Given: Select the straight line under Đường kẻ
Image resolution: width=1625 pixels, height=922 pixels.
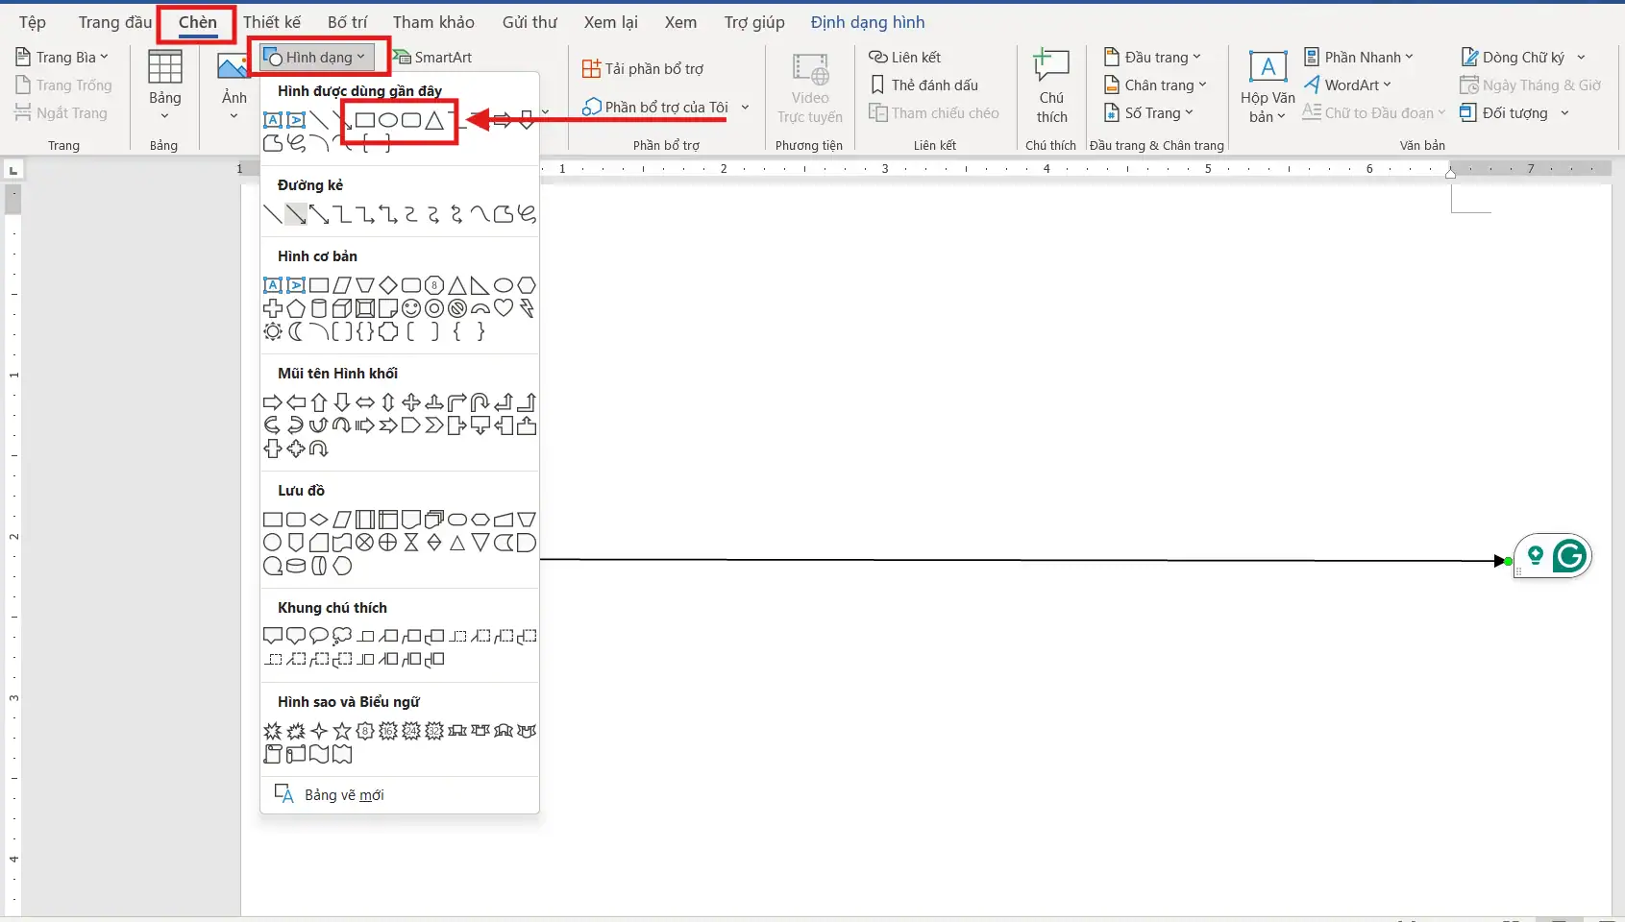Looking at the screenshot, I should tap(273, 213).
